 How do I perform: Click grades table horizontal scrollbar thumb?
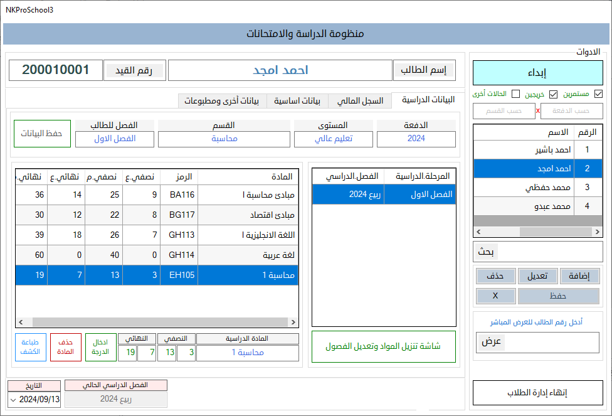point(160,323)
